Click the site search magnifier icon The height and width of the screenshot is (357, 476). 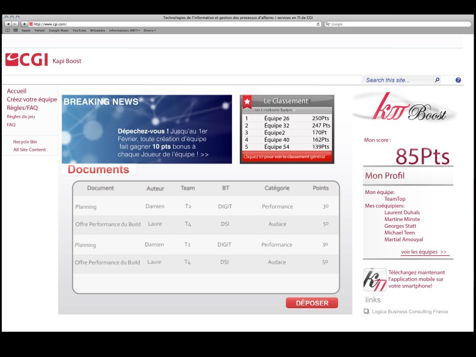(x=437, y=80)
